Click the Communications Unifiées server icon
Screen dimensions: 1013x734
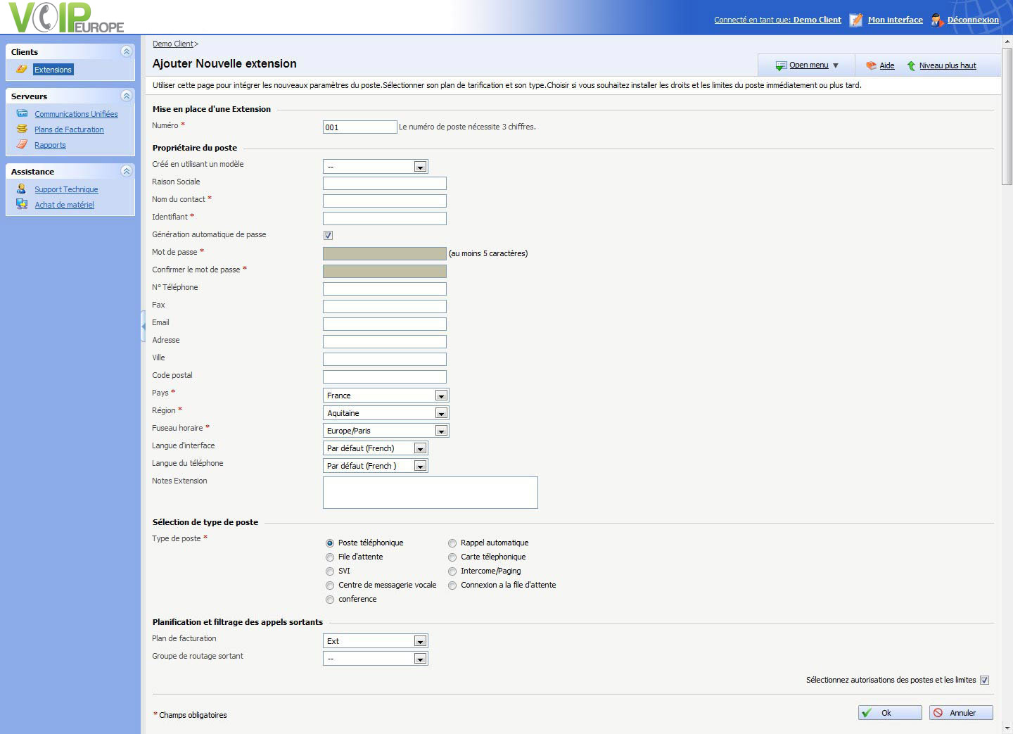tap(22, 113)
